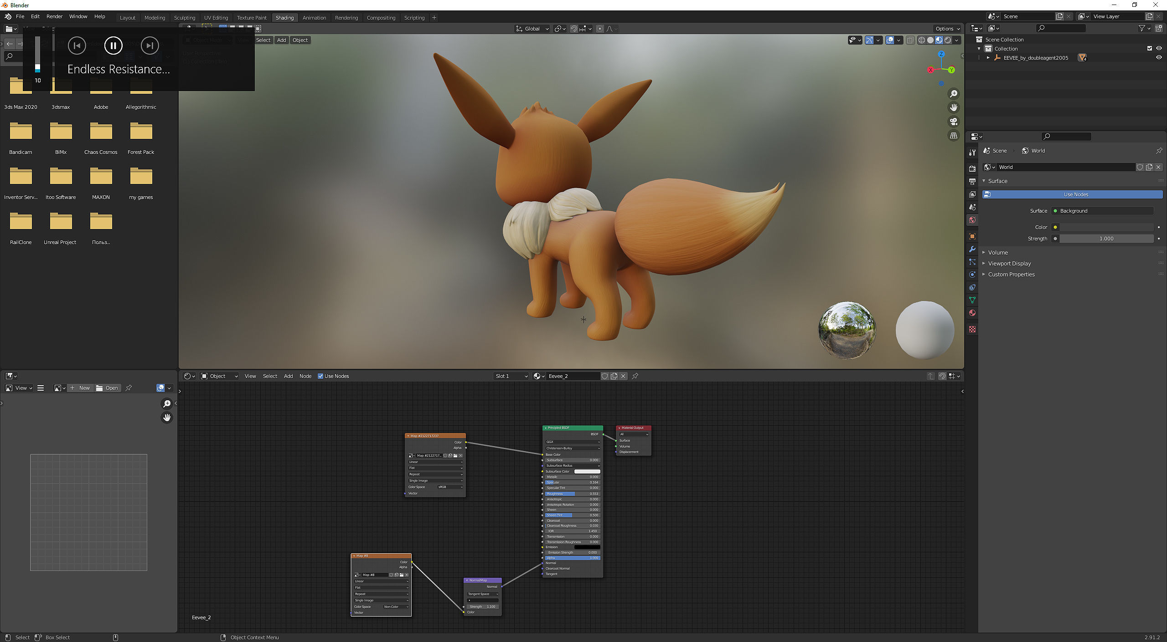The image size is (1167, 642).
Task: Toggle the viewport camera view icon
Action: (x=953, y=122)
